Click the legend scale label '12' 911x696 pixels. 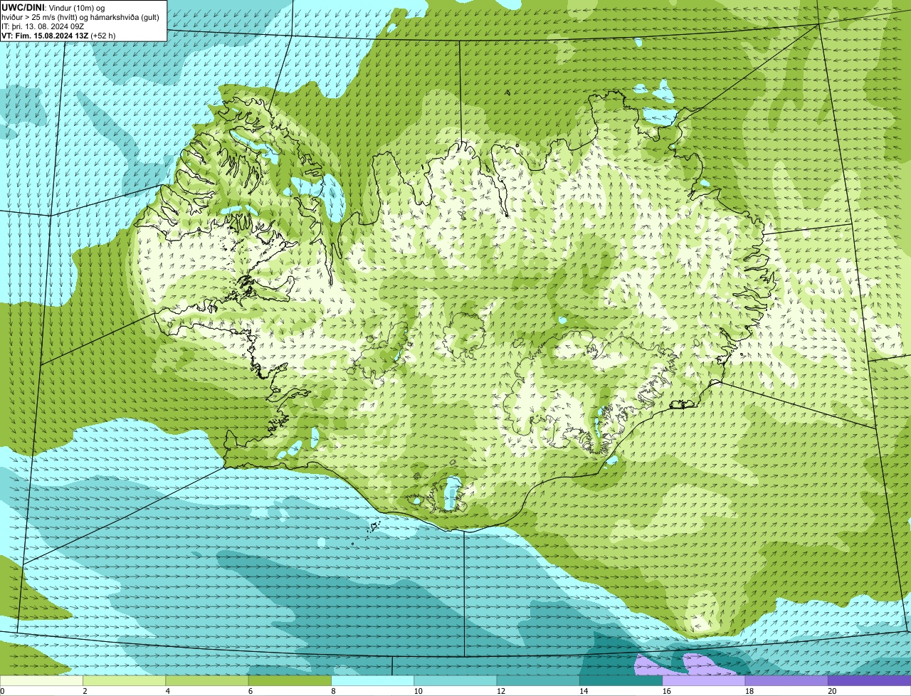pyautogui.click(x=500, y=691)
